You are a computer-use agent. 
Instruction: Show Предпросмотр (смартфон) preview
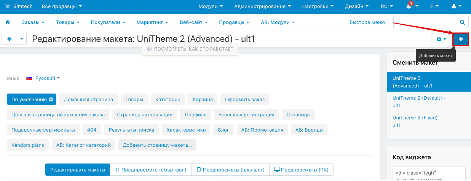[151, 170]
